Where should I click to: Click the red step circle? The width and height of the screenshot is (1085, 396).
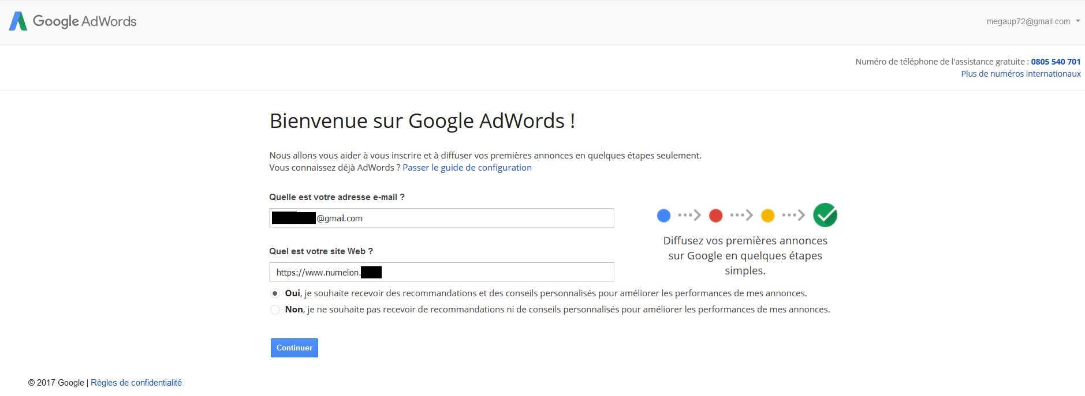click(715, 216)
